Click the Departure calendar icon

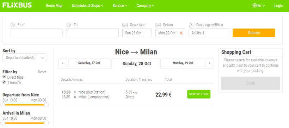[x=125, y=25]
